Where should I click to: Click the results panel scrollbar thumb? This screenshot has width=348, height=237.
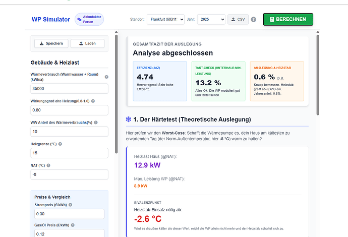(318, 75)
